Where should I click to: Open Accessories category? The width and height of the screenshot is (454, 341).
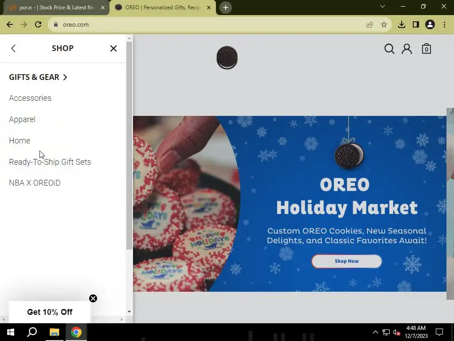pos(30,98)
